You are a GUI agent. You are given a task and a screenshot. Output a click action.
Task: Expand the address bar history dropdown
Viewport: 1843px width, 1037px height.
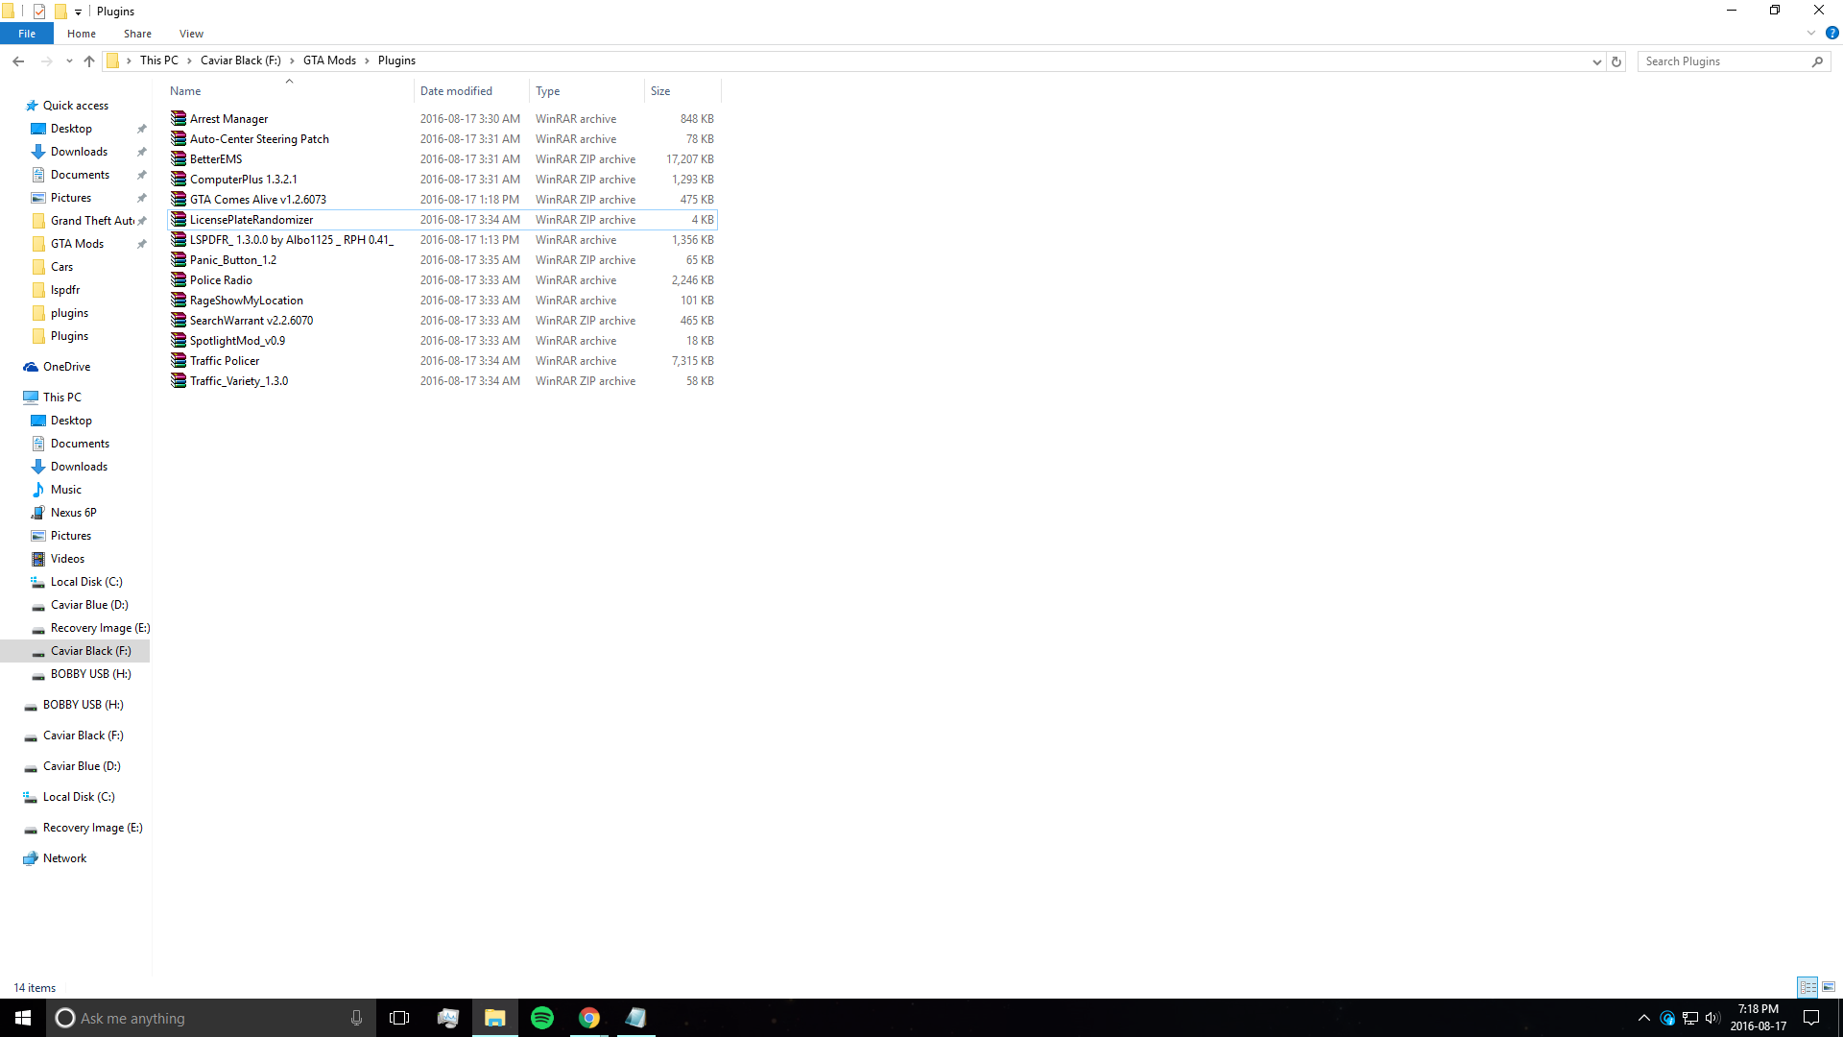[1596, 61]
